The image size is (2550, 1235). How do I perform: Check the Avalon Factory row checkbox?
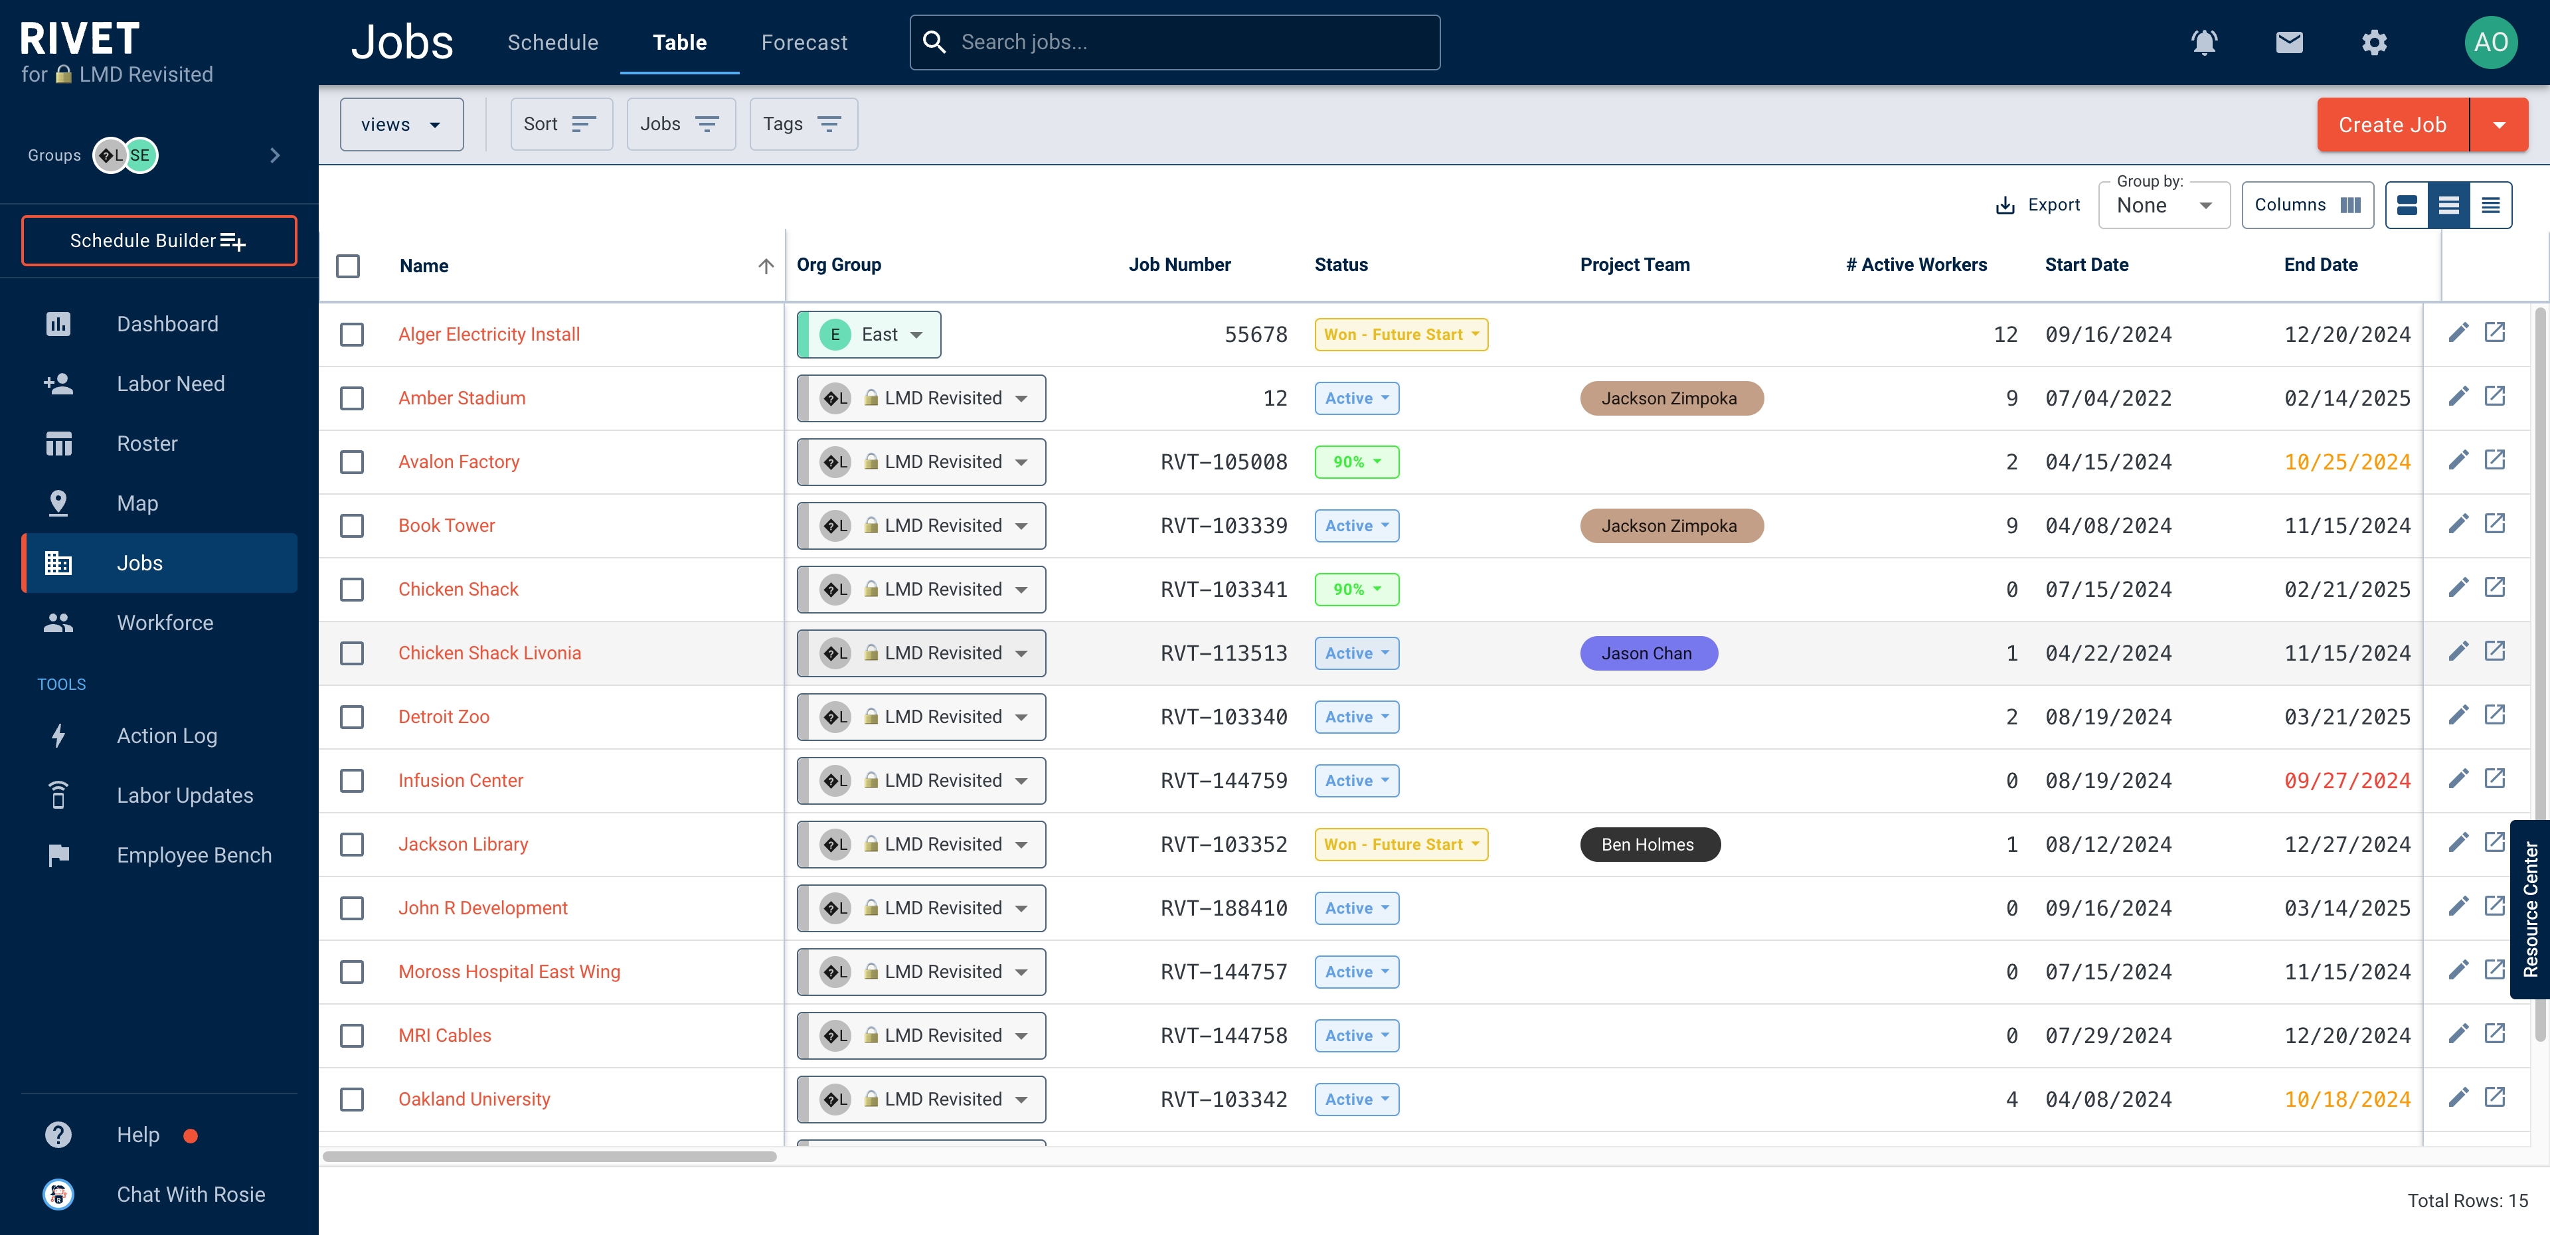(351, 462)
